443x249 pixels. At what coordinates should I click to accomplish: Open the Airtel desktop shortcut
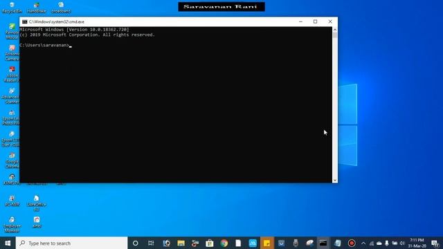pos(37,222)
